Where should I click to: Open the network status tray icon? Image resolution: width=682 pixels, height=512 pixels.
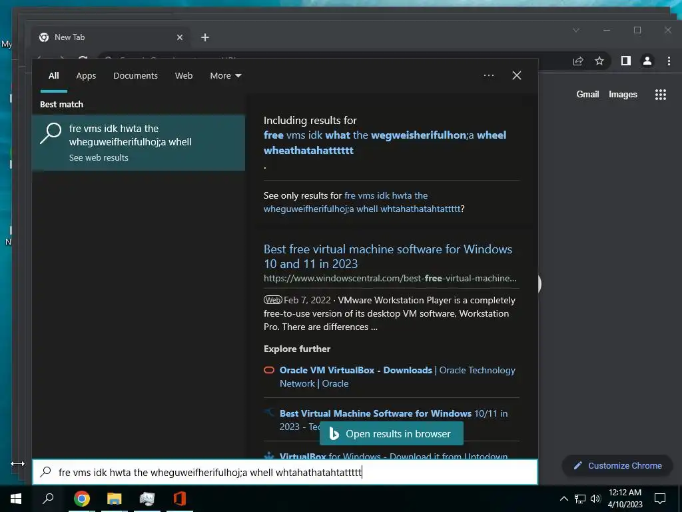click(580, 499)
